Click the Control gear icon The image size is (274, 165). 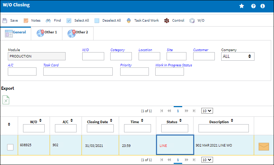tap(167, 21)
